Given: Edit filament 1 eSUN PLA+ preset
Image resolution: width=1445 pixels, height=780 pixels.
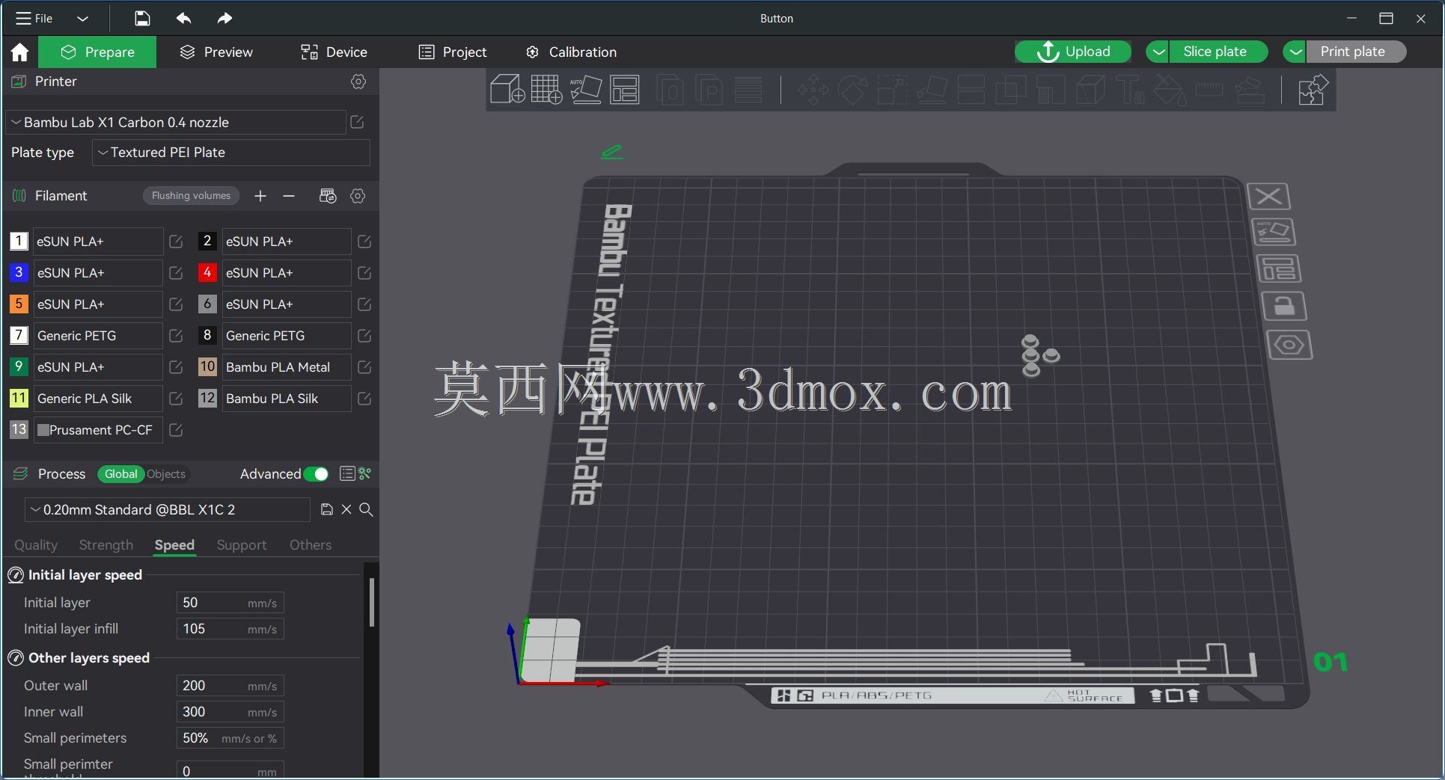Looking at the screenshot, I should pyautogui.click(x=176, y=242).
